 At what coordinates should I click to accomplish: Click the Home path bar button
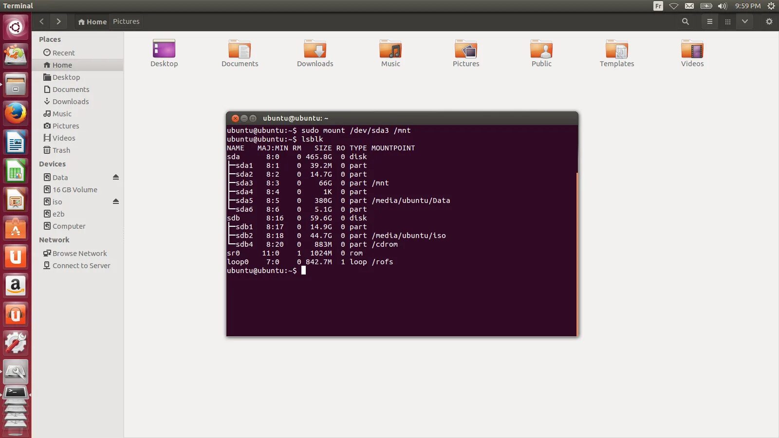tap(93, 21)
